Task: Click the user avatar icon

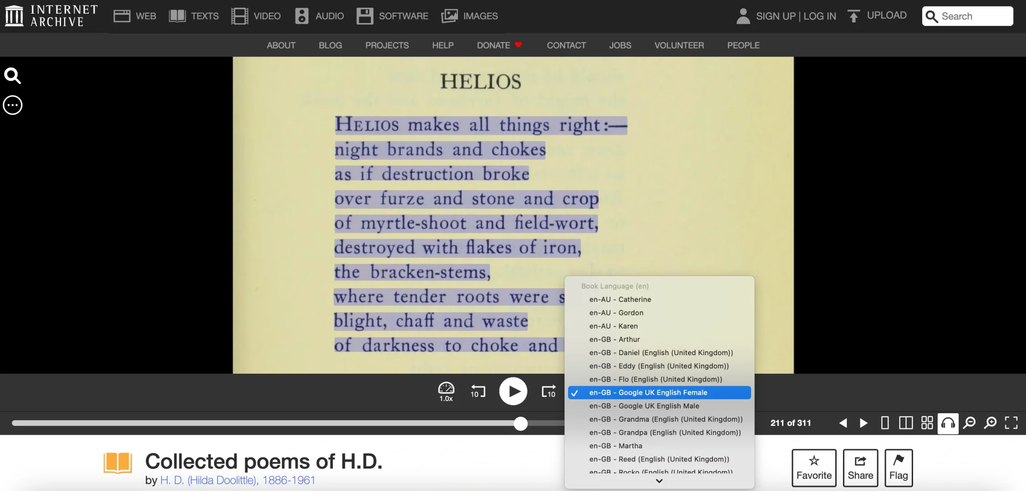Action: point(743,16)
